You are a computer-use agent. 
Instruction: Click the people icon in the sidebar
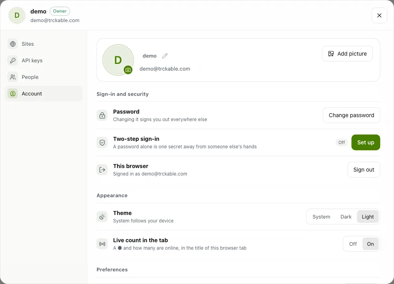coord(13,77)
